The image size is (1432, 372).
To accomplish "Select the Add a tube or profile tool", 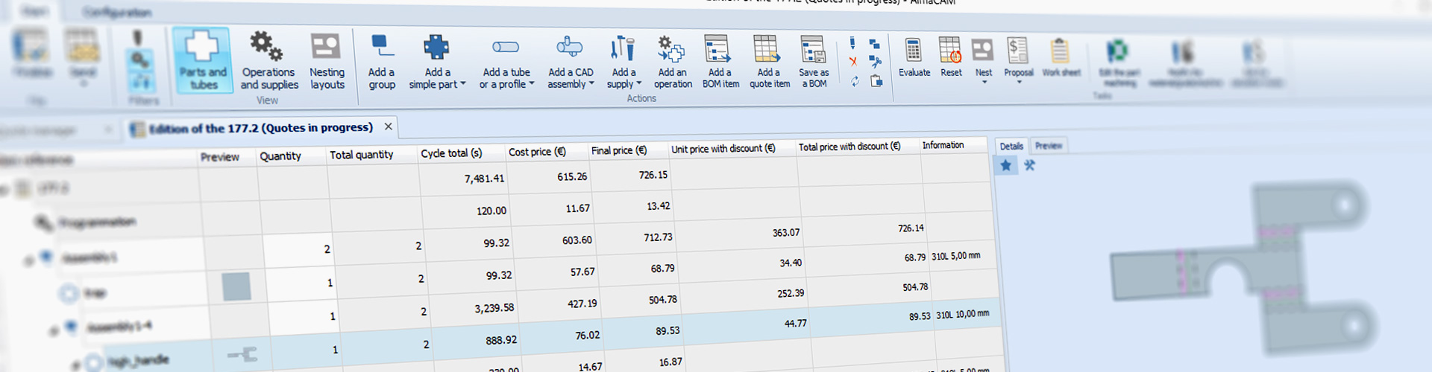I will [x=506, y=49].
